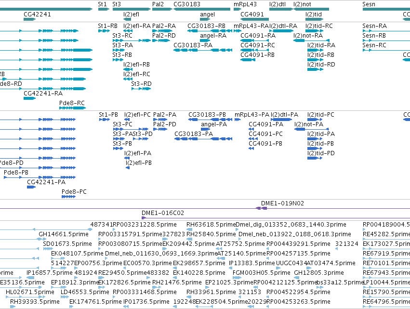
Task: Click the CG30183-PA protein label
Action: (x=194, y=134)
